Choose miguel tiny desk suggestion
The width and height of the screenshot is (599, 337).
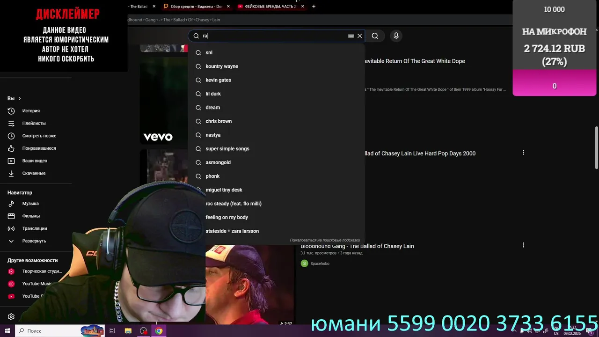click(276, 190)
